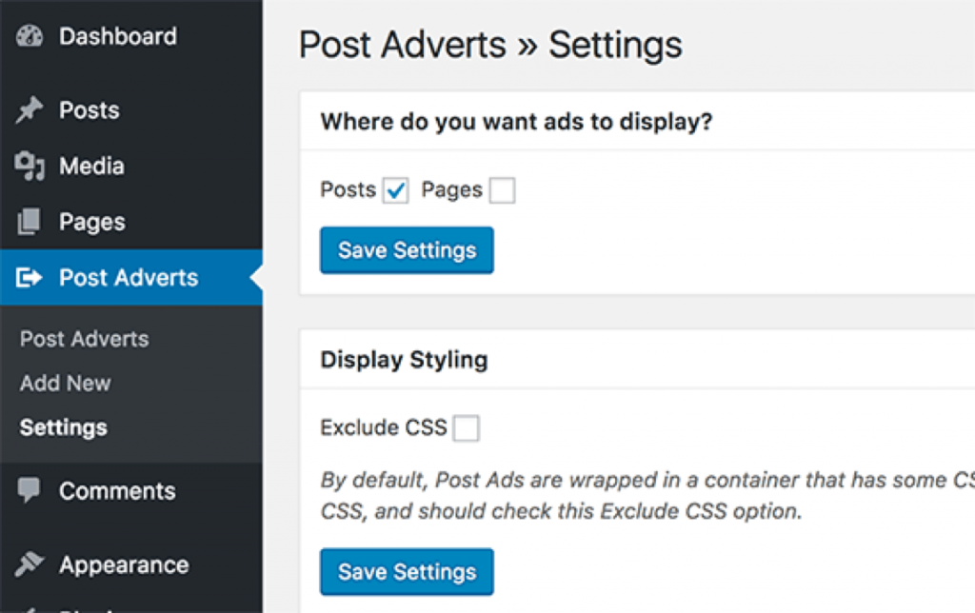Click the Pages stacked-sheets icon
975x613 pixels.
pos(29,222)
